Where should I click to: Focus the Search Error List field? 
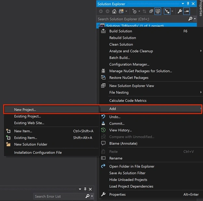60,196
